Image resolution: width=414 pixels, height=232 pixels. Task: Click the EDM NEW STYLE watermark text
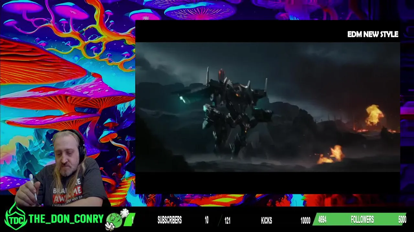click(373, 34)
